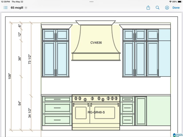This screenshot has height=137, width=183.
Task: Tap the Wi-Fi status icon
Action: coord(170,2)
